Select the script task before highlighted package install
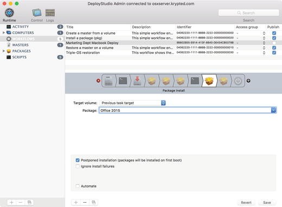Screen dimensions: 282x207 tap(195, 81)
